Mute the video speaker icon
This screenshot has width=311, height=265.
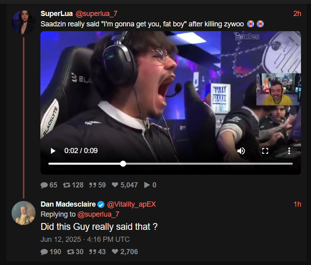point(241,151)
